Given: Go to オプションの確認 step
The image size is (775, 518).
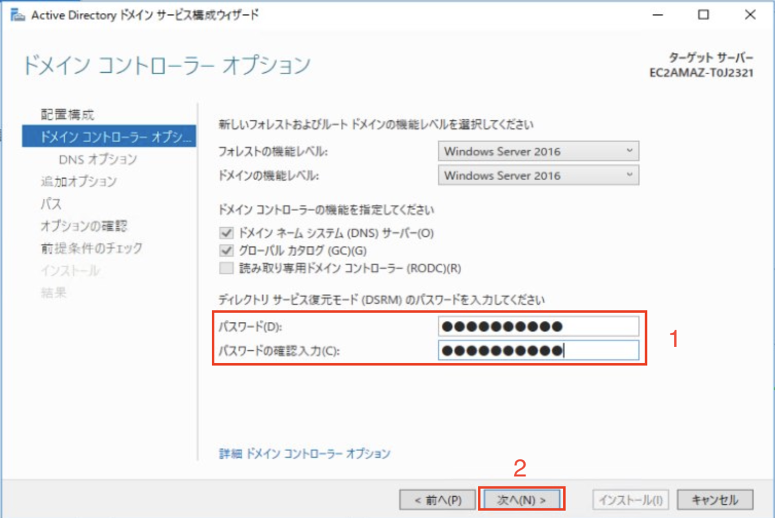Looking at the screenshot, I should (x=84, y=226).
